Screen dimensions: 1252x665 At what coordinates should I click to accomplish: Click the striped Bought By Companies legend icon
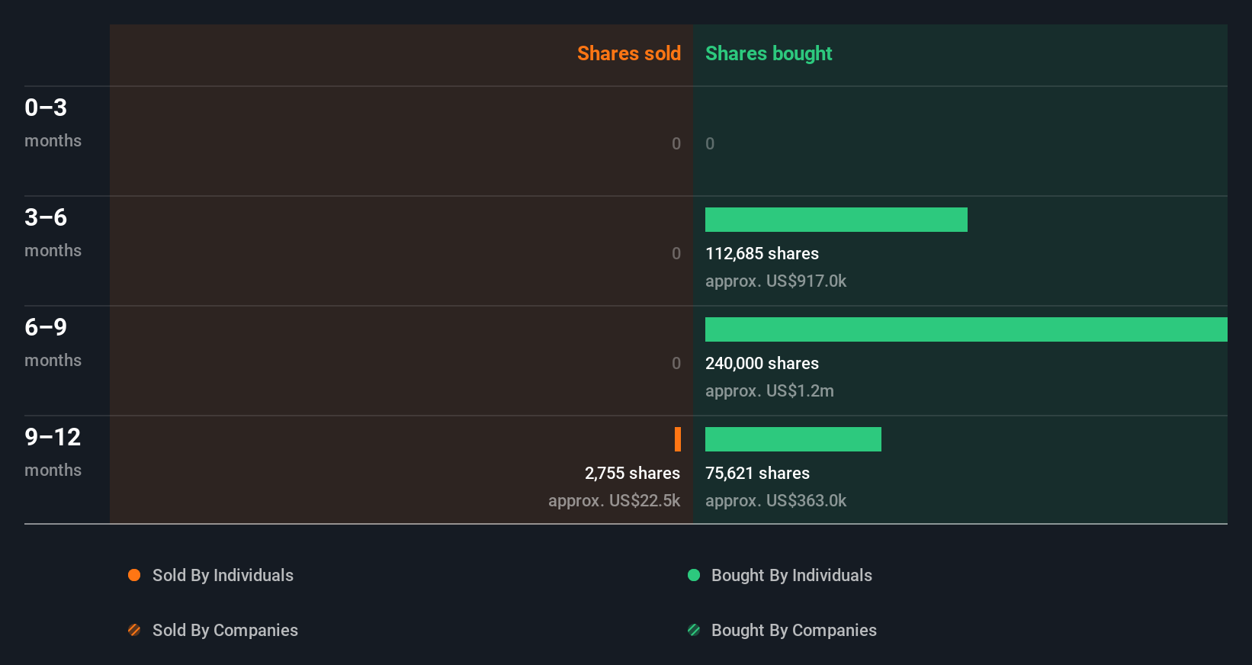coord(694,630)
